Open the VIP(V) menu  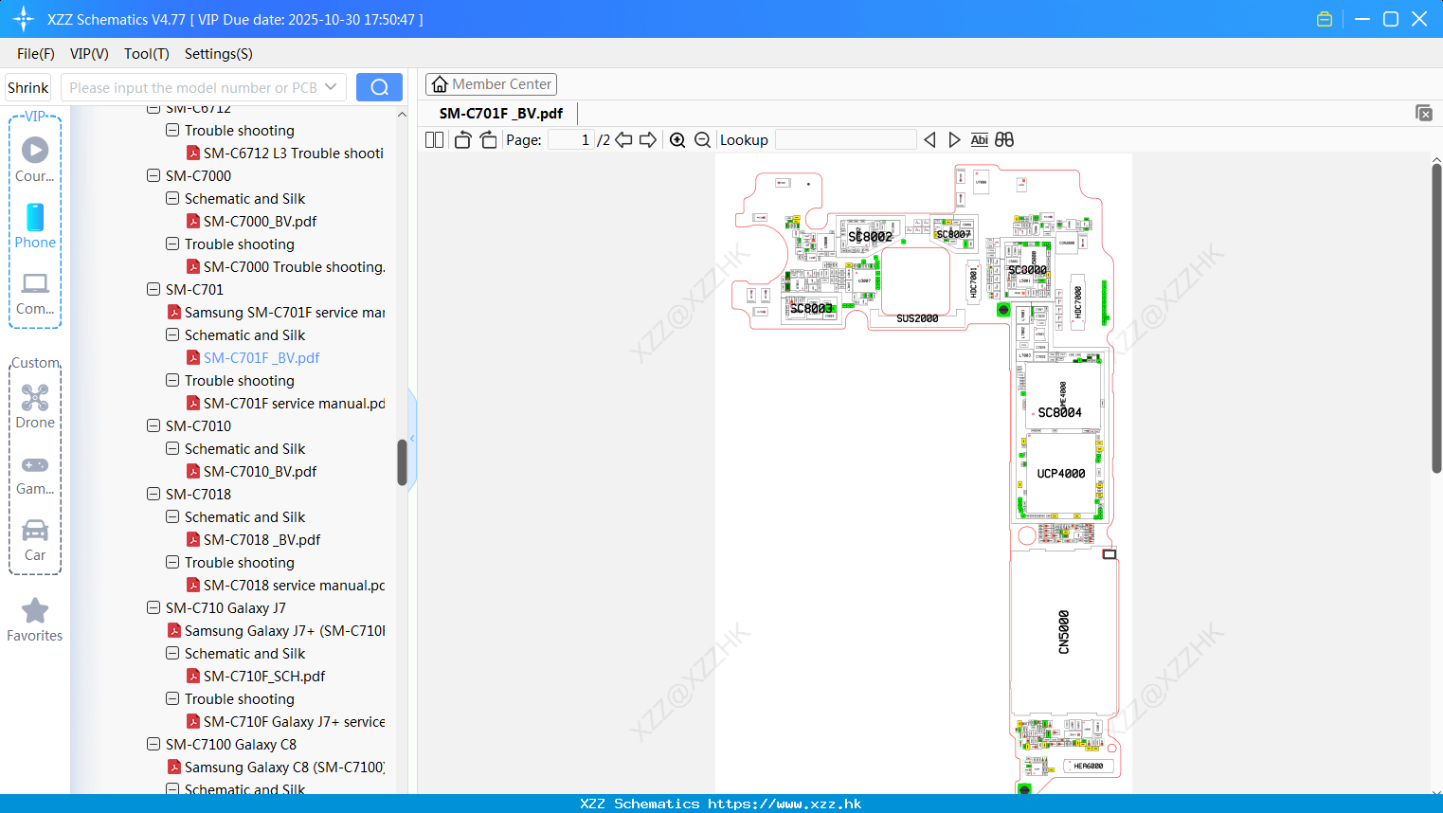(x=89, y=54)
